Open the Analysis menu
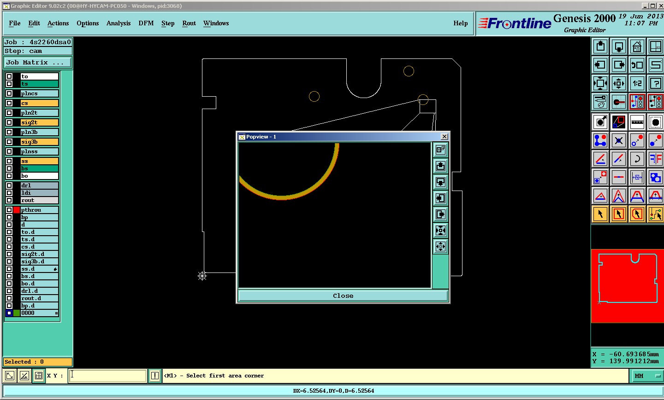The width and height of the screenshot is (664, 400). 119,23
